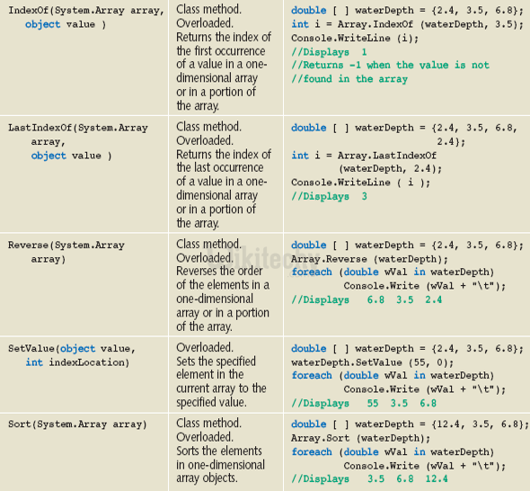Viewport: 530px width, 491px height.
Task: Click 'Console.WriteLine (i);' in the IndexOf row
Action: point(355,39)
